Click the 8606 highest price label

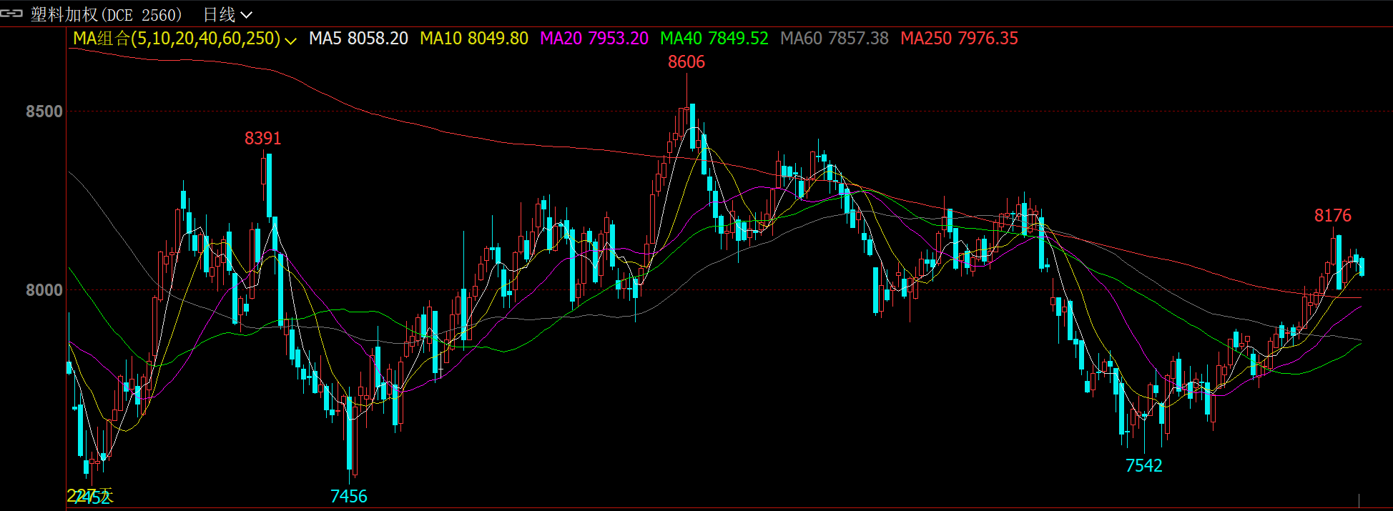[686, 62]
